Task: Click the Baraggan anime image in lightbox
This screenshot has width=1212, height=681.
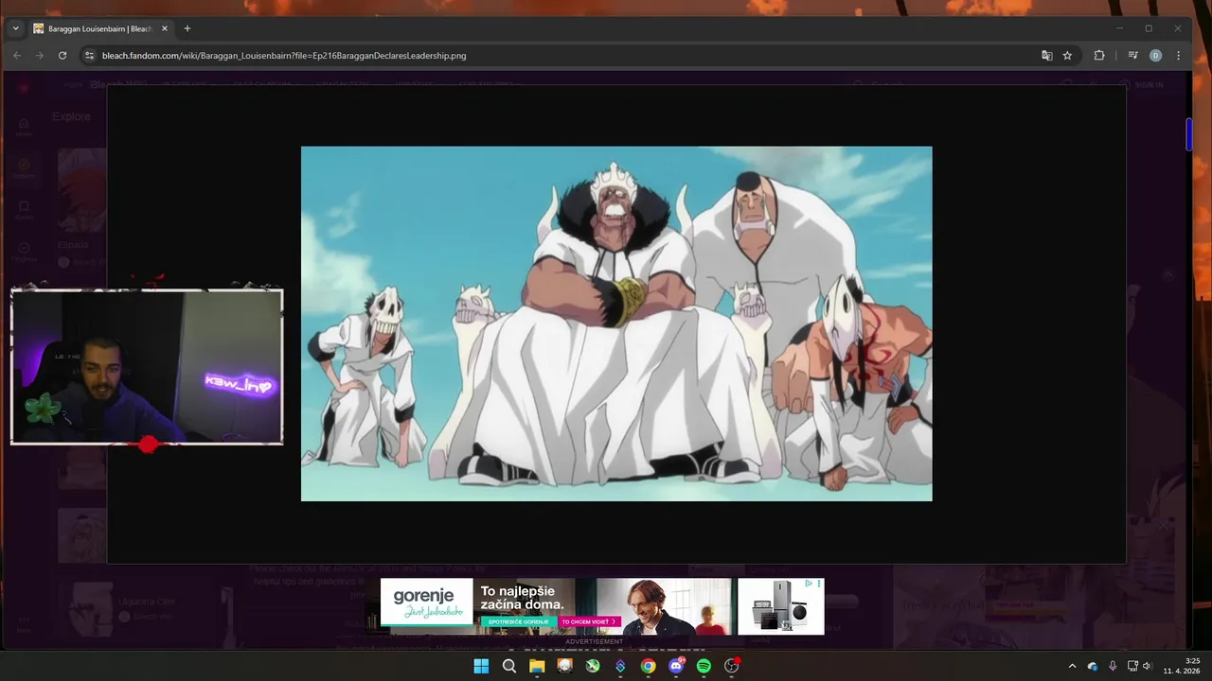Action: click(616, 323)
